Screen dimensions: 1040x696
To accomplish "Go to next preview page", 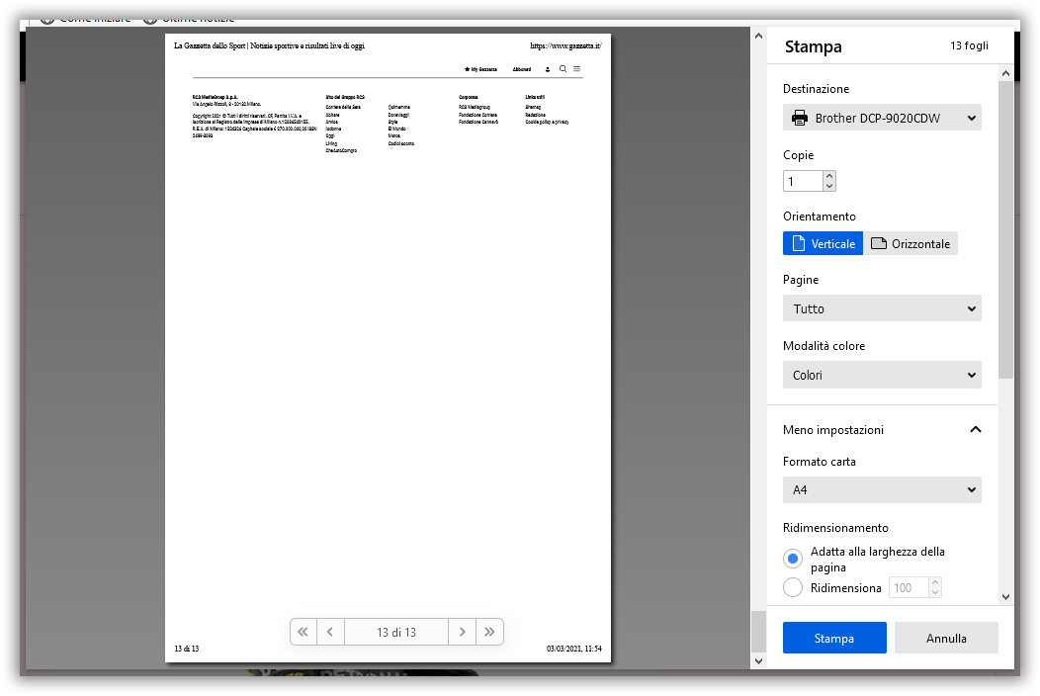I will tap(463, 632).
